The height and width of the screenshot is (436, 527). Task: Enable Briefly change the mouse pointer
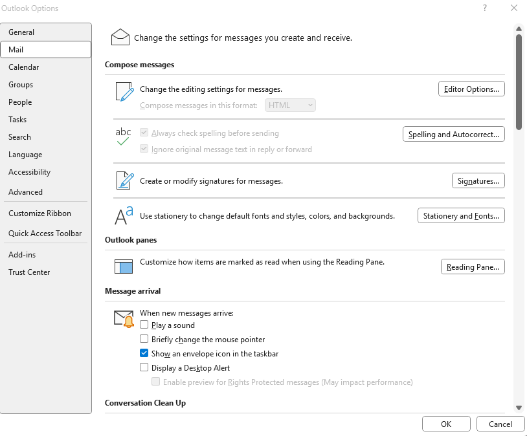[144, 338]
